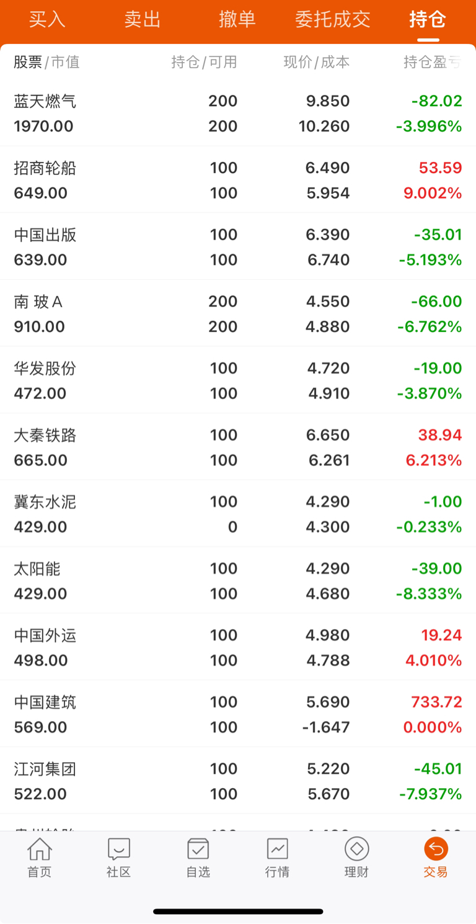The width and height of the screenshot is (476, 924).
Task: Tap the 交易 trade icon
Action: pyautogui.click(x=436, y=849)
